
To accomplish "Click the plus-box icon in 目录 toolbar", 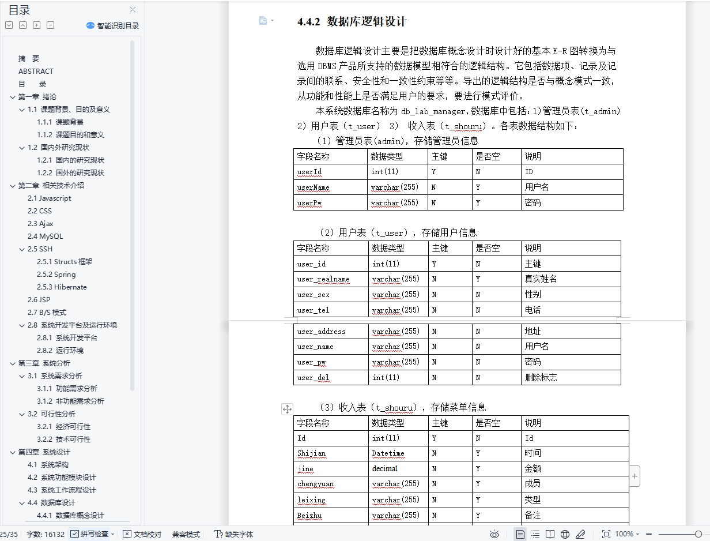I will [x=36, y=25].
